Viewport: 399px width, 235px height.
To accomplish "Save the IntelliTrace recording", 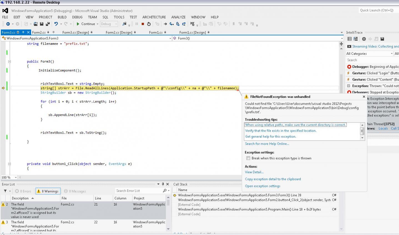I will point(382,39).
